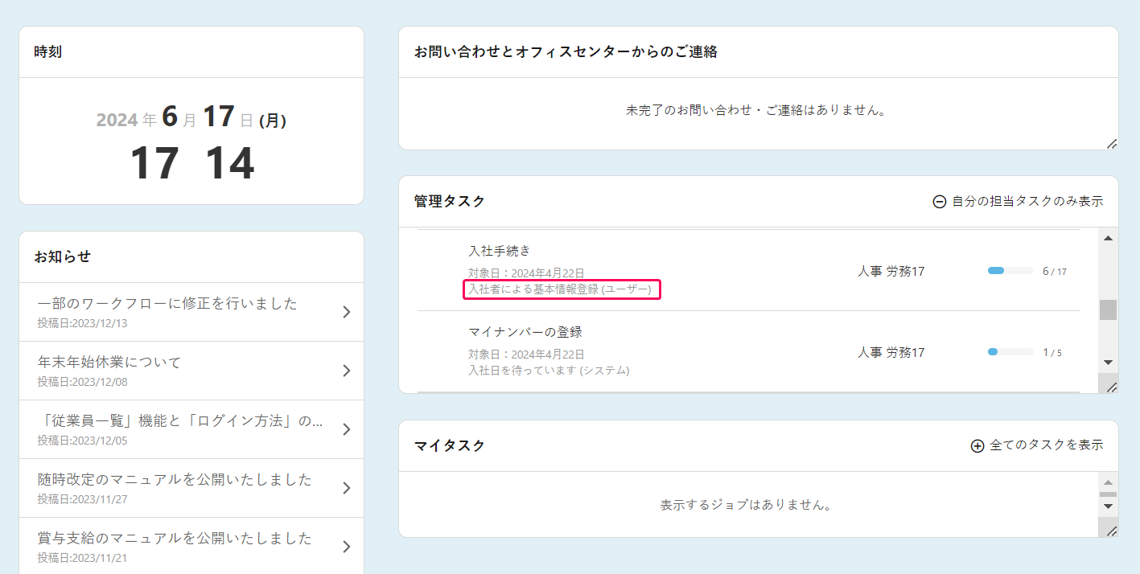The image size is (1140, 574).
Task: Click 入社者による基本情報登録 (ユーザー) status text
Action: (x=561, y=289)
